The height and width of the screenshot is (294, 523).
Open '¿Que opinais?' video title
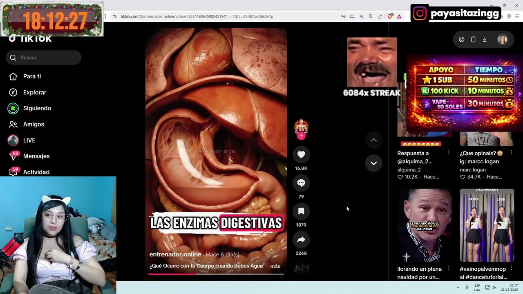click(x=481, y=157)
